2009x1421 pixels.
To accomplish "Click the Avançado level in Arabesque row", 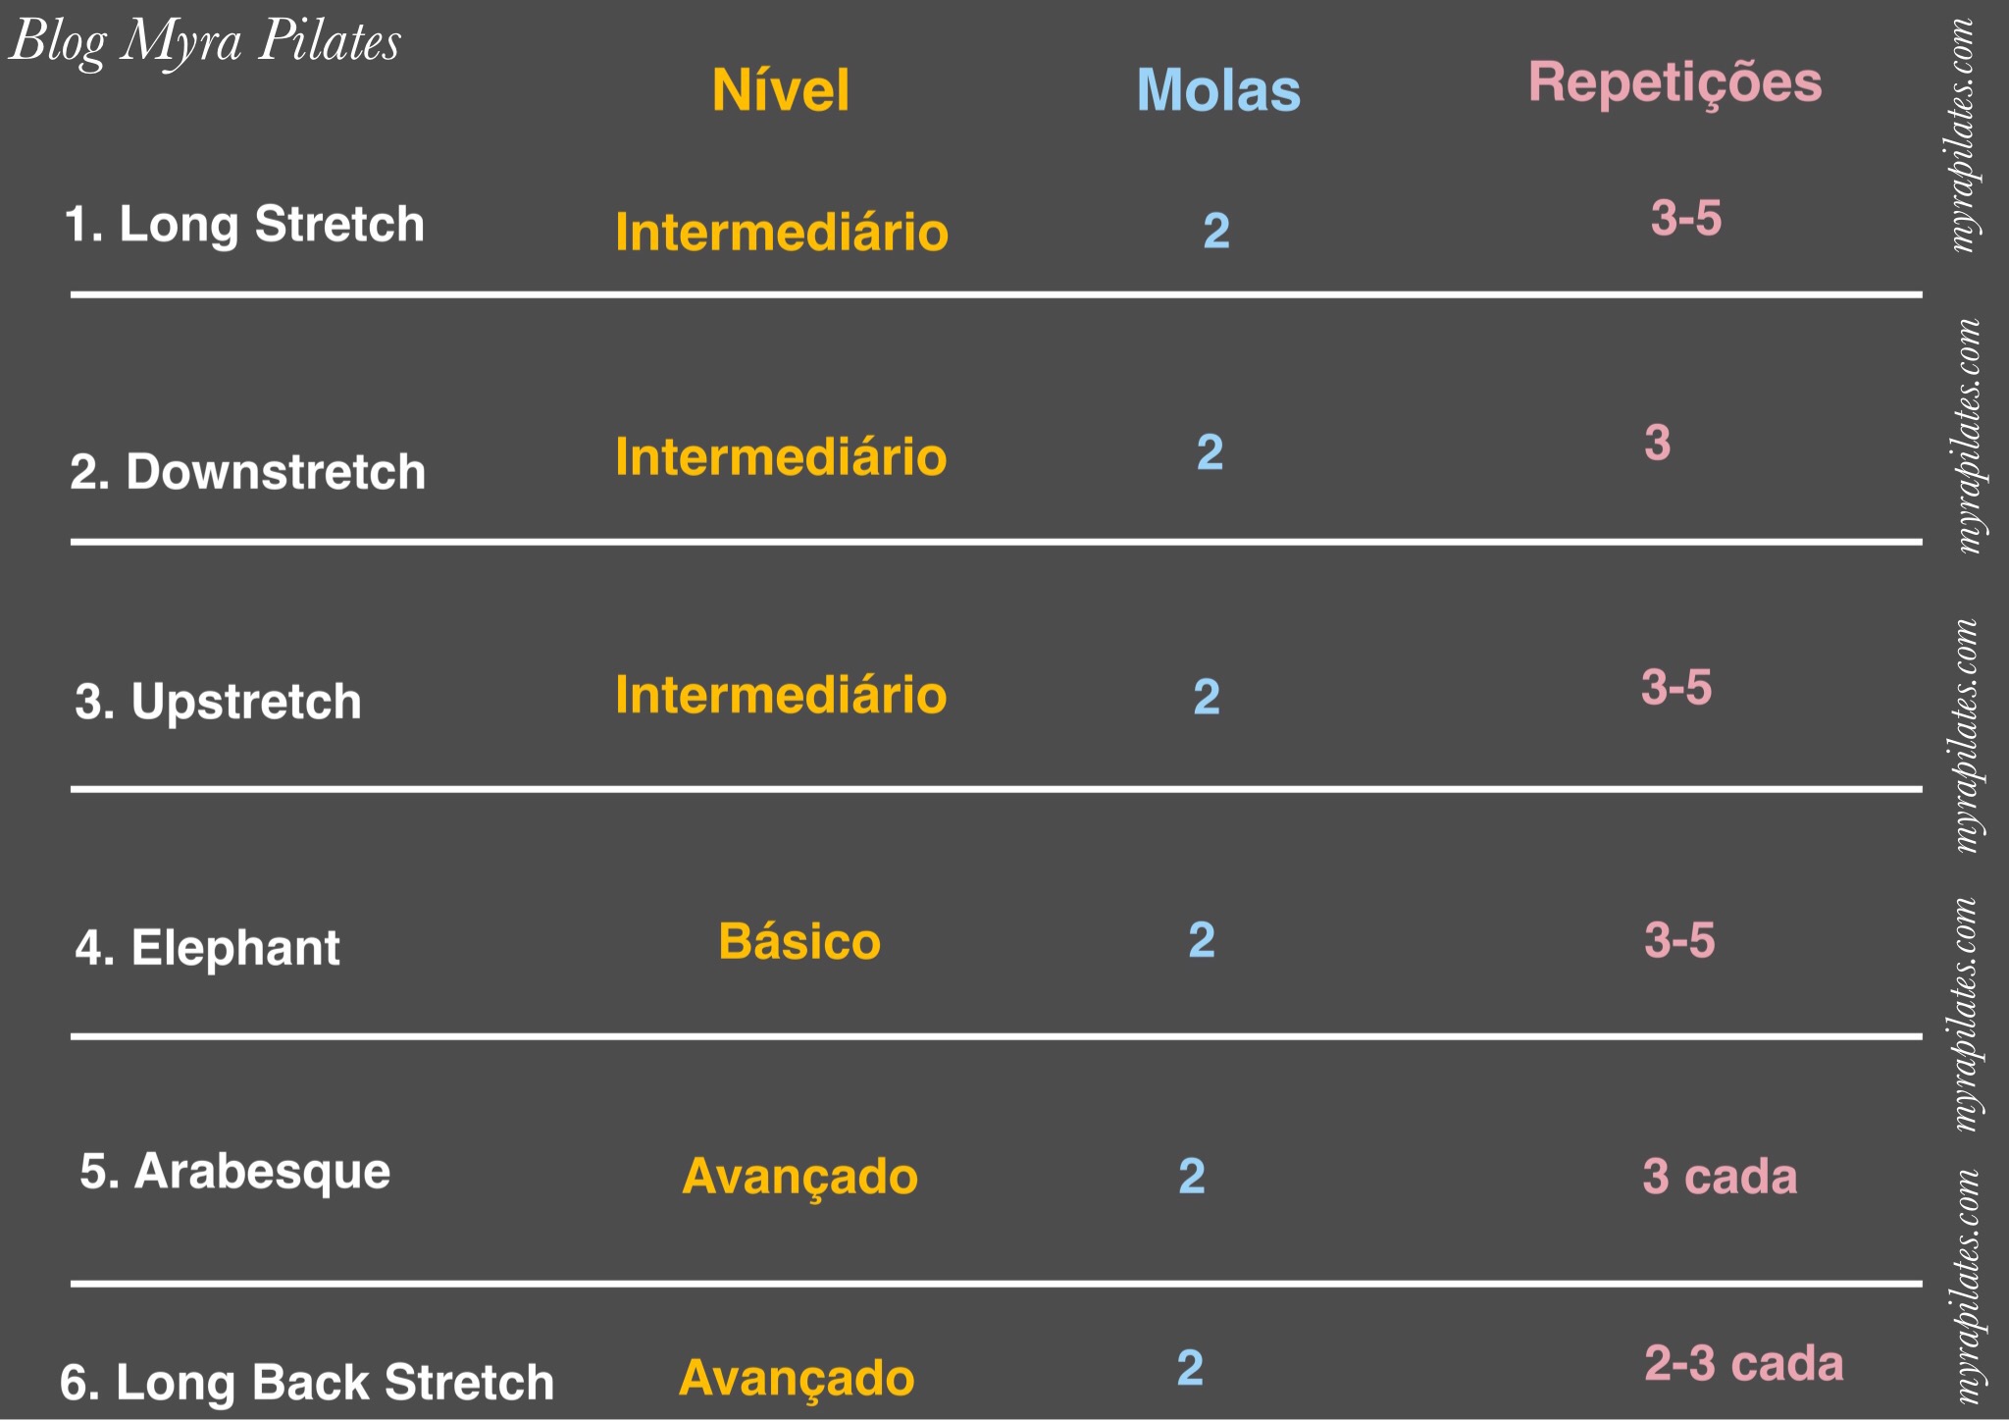I will 800,1177.
